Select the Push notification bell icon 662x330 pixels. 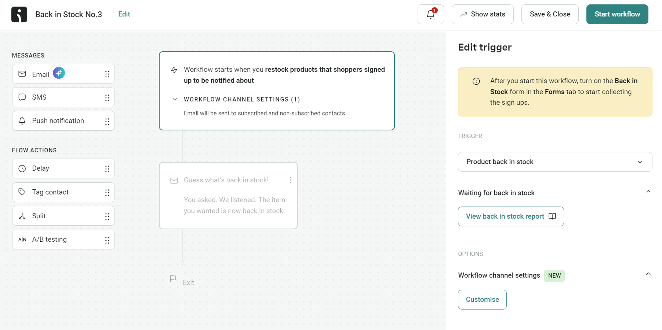coord(22,121)
